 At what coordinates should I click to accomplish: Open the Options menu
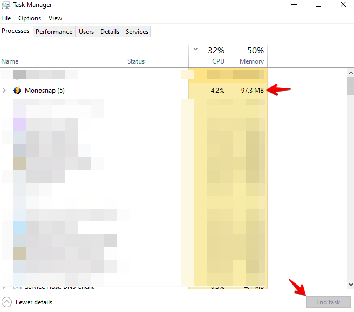[30, 18]
